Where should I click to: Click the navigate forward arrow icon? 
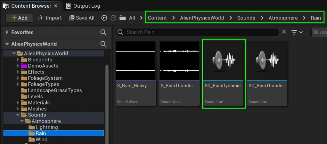click(x=113, y=18)
